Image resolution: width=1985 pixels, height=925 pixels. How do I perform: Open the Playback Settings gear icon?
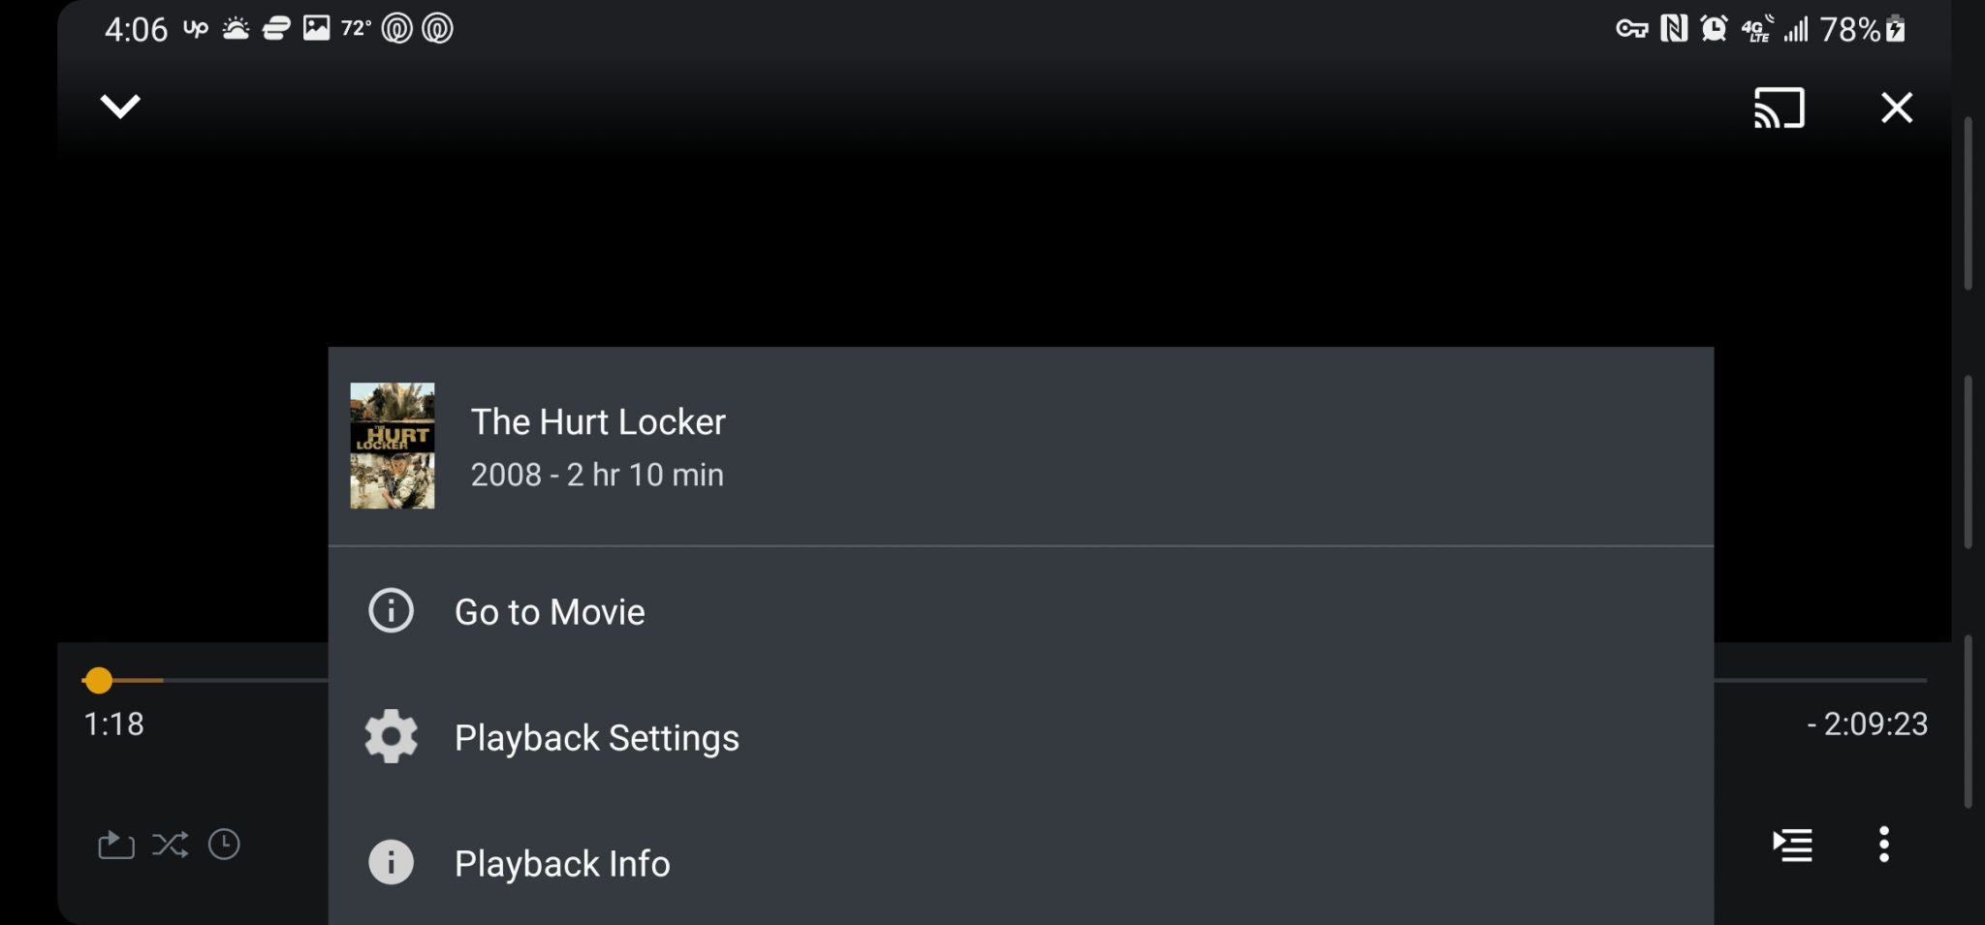[391, 736]
